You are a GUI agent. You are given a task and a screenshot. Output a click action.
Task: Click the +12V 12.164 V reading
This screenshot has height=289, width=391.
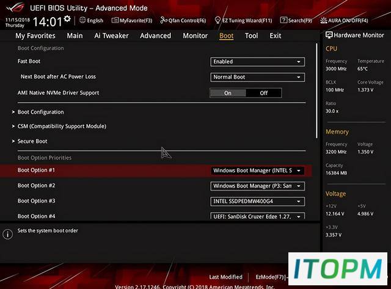coord(335,214)
